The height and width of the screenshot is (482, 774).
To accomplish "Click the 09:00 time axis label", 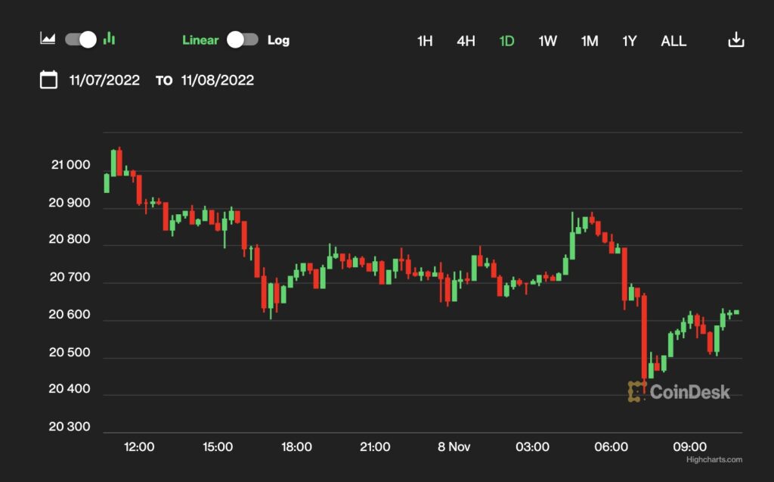I will click(x=689, y=447).
